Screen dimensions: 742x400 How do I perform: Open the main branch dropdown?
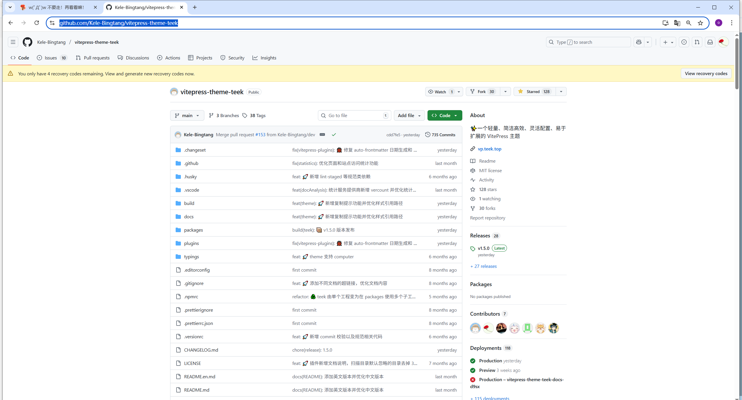187,115
